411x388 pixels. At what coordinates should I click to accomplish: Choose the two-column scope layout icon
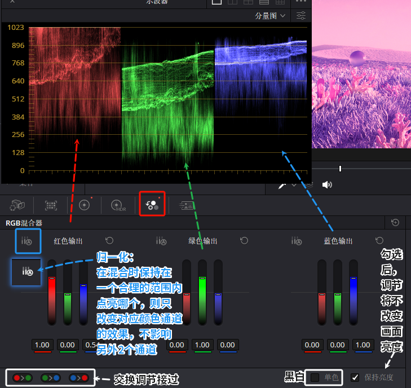(232, 2)
